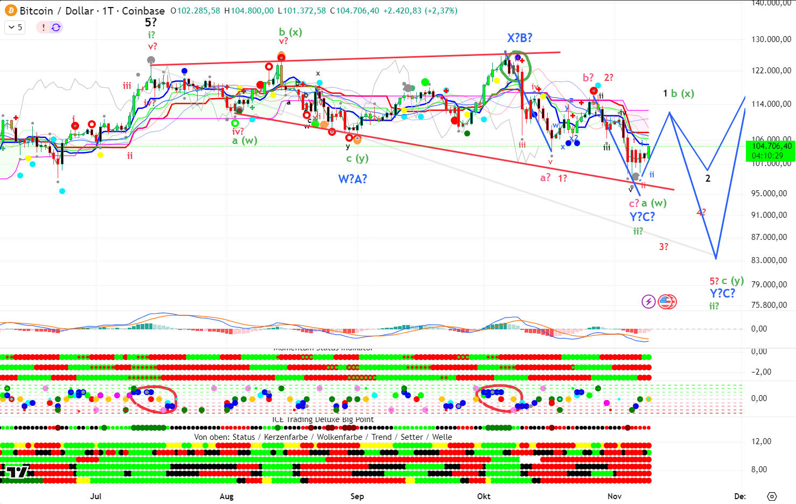Click the blue Y?C? label near 79.000
This screenshot has height=504, width=796.
click(722, 293)
